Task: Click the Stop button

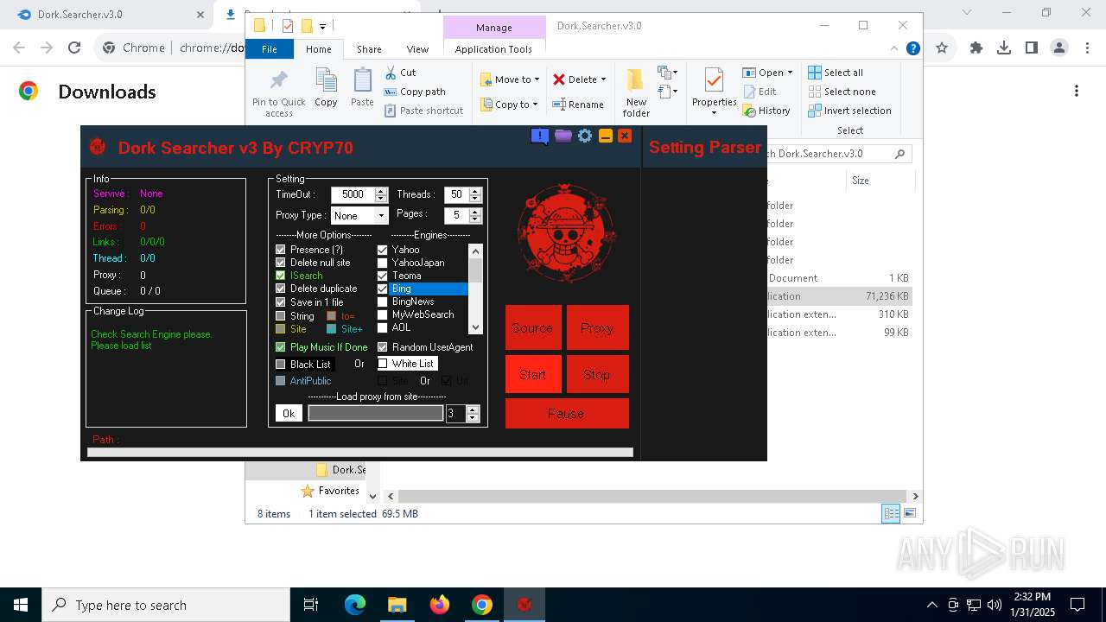Action: pos(596,374)
